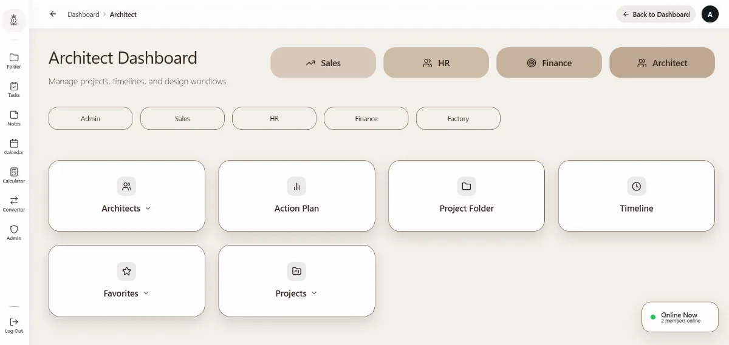Open the Calendar icon in the sidebar
The height and width of the screenshot is (345, 729).
point(14,144)
